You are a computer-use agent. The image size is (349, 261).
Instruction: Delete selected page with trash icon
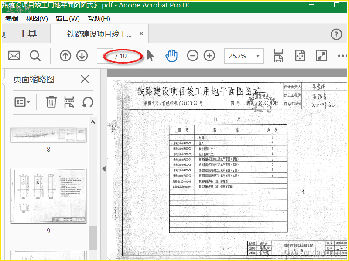(51, 102)
